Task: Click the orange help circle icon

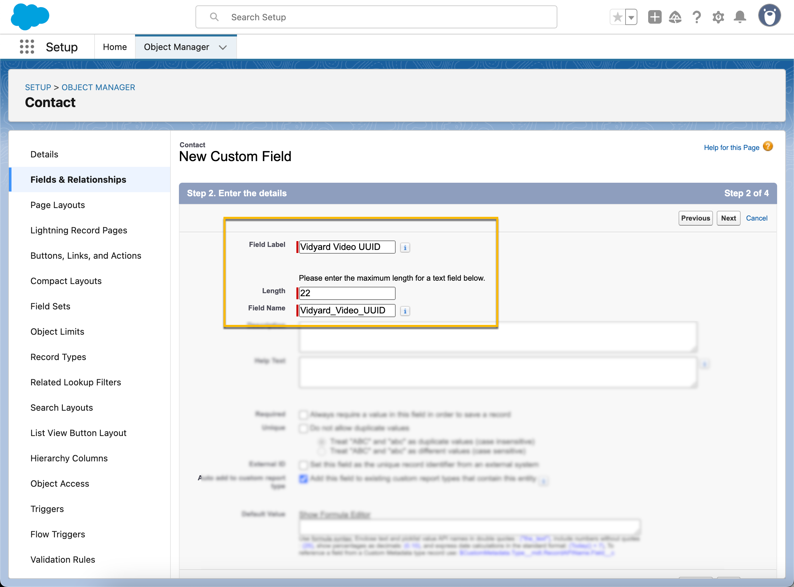Action: (768, 146)
